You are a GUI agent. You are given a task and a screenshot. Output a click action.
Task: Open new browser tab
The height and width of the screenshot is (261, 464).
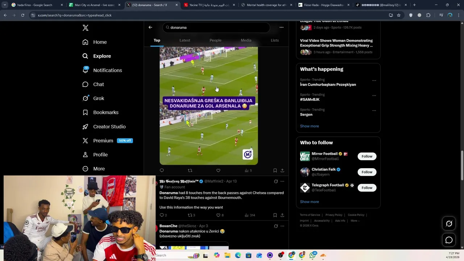(414, 5)
